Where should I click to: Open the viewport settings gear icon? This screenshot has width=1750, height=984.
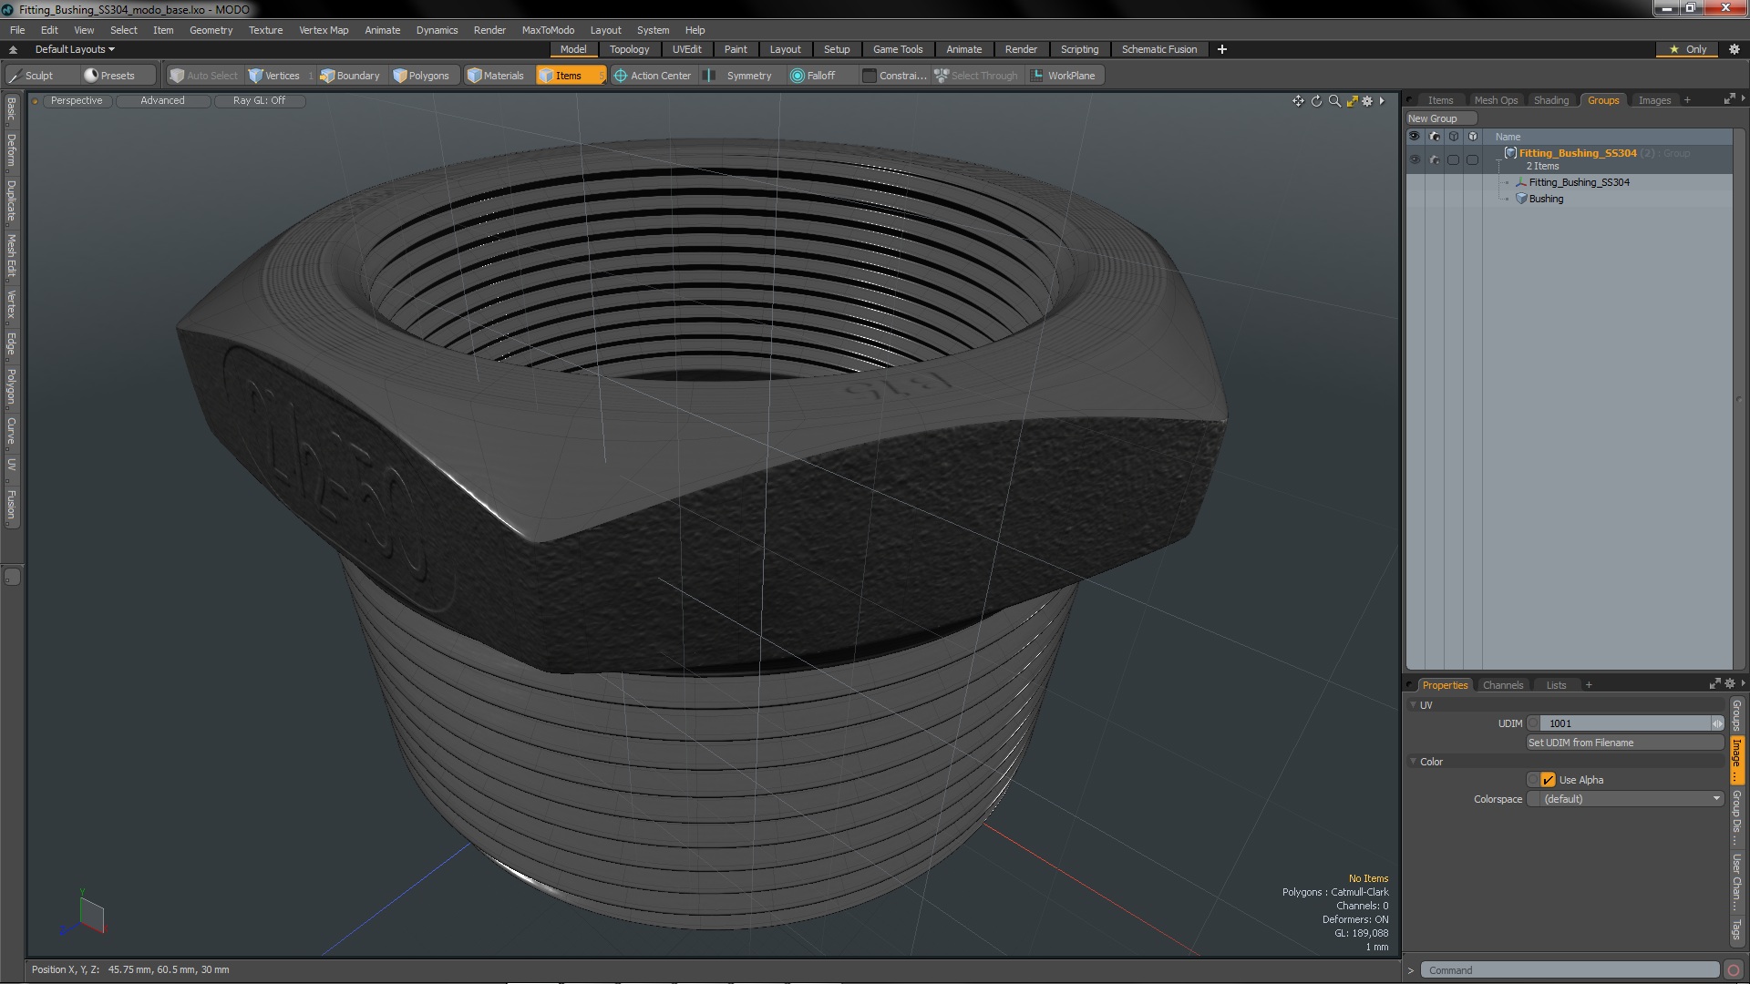coord(1367,101)
